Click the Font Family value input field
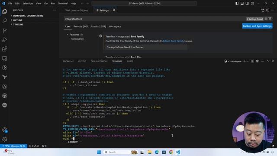277x156 pixels. [x=146, y=47]
